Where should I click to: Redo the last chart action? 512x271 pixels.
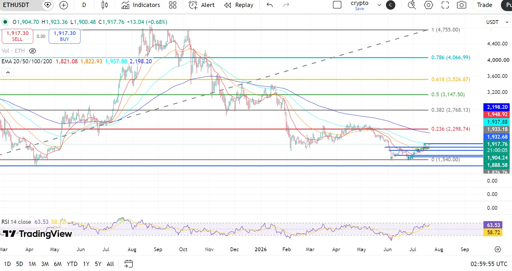click(286, 5)
